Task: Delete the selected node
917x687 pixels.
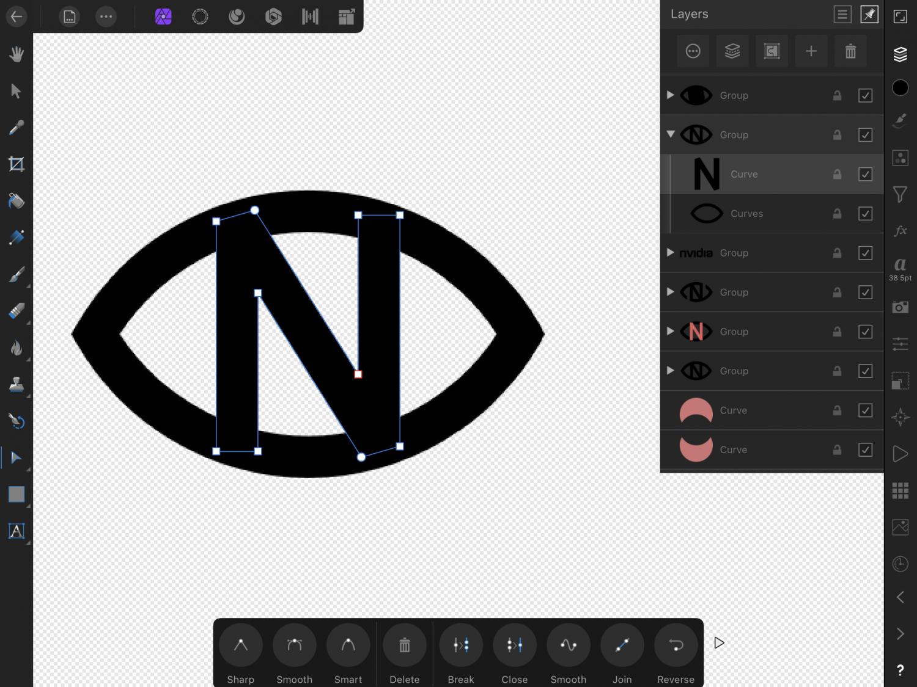Action: tap(405, 654)
